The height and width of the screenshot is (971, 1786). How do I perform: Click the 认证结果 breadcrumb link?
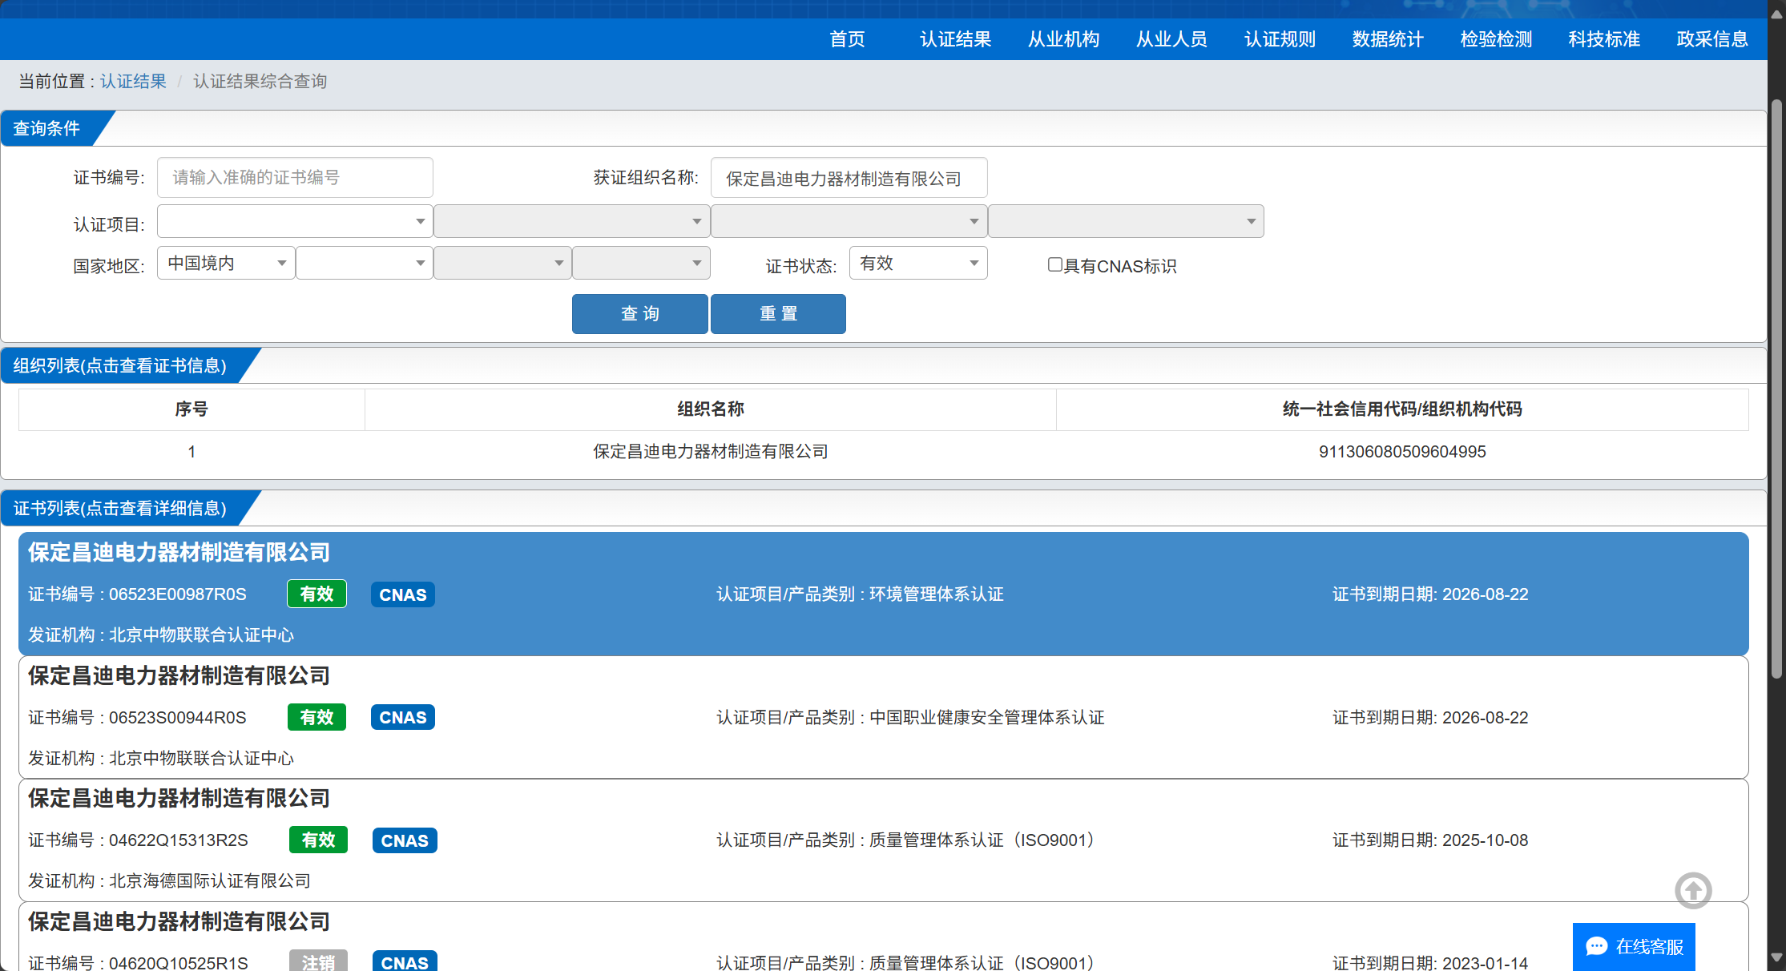pos(133,81)
